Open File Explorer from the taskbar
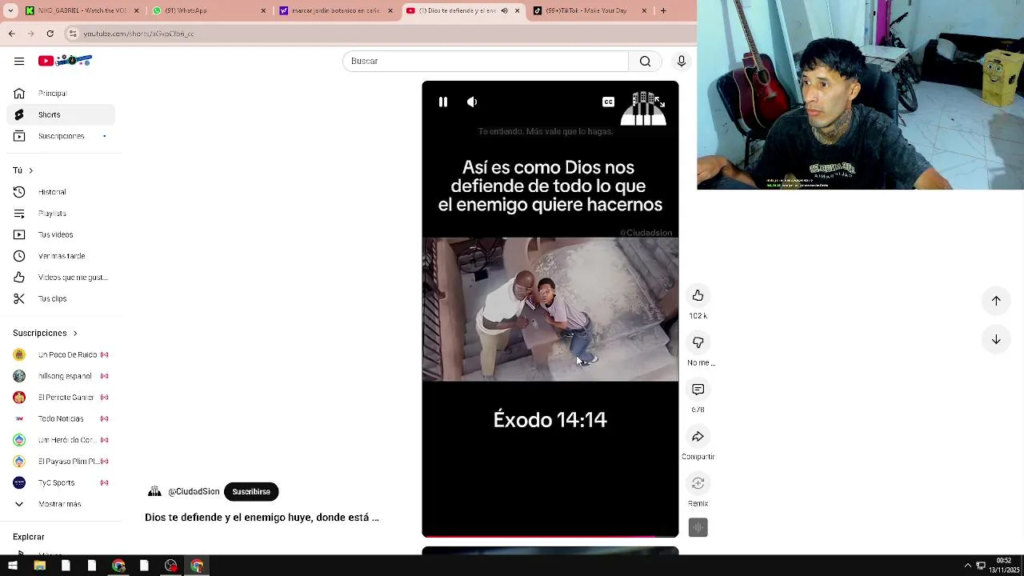Image resolution: width=1024 pixels, height=576 pixels. 39,566
